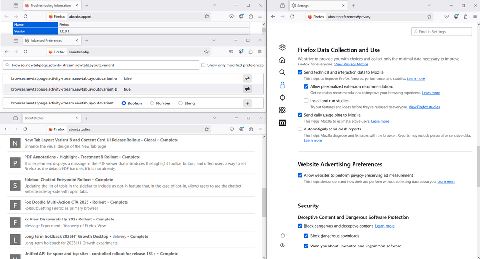
Task: Click the Settings page vertical scrollbar thumb
Action: [478, 167]
